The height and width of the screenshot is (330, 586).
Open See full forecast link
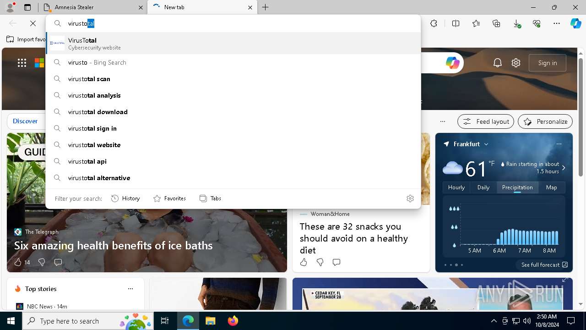click(x=545, y=265)
